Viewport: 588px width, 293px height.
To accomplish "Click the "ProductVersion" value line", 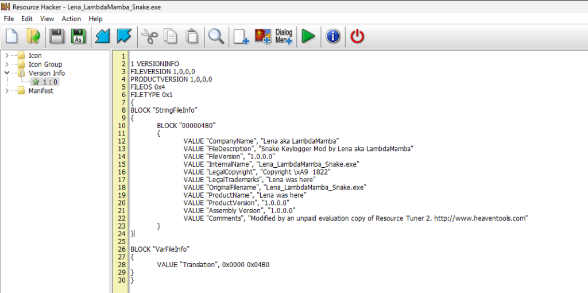I will coord(236,203).
